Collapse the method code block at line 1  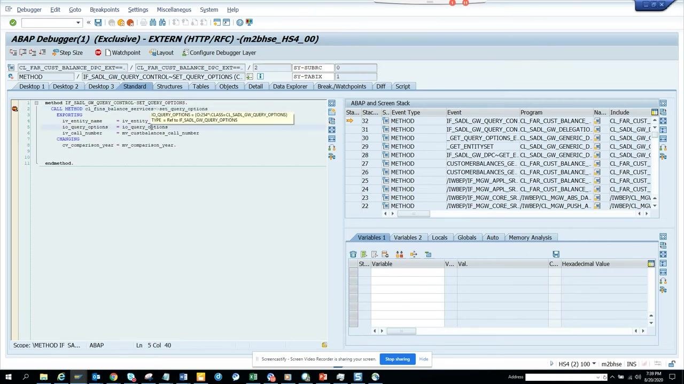[x=36, y=103]
